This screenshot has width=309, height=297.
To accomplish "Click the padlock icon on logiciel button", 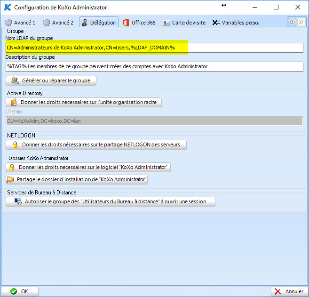I will (12, 167).
